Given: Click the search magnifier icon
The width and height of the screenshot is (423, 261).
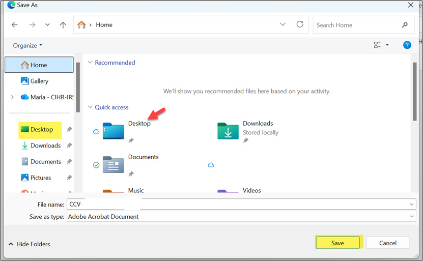Looking at the screenshot, I should tap(405, 25).
